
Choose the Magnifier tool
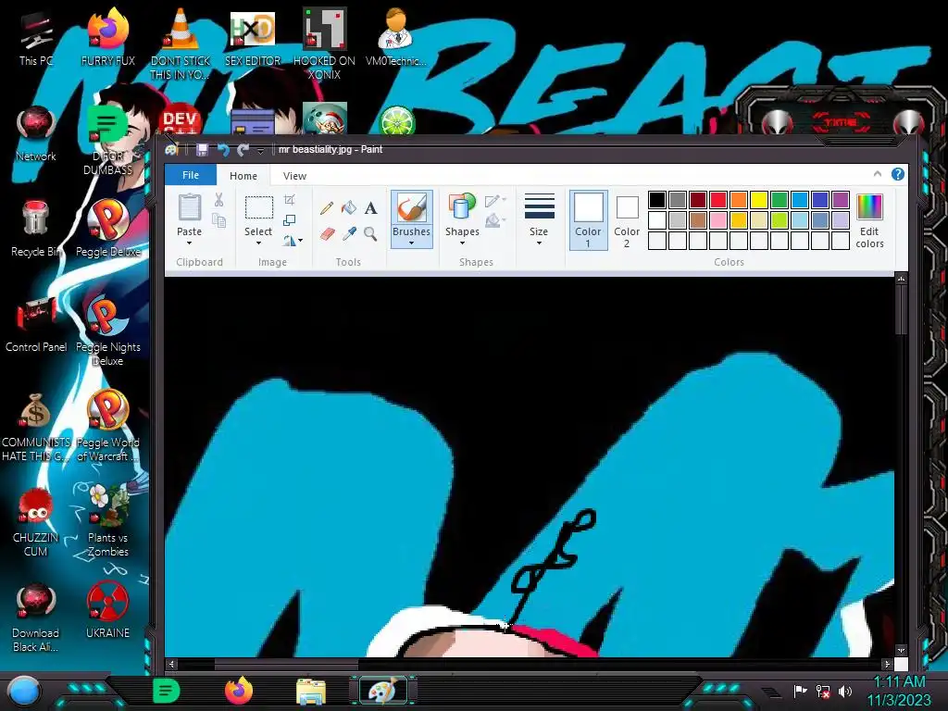click(x=370, y=233)
